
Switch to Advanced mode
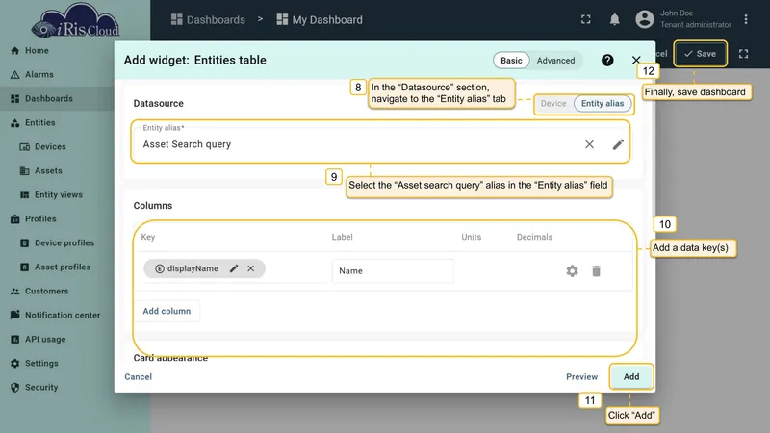pyautogui.click(x=555, y=61)
